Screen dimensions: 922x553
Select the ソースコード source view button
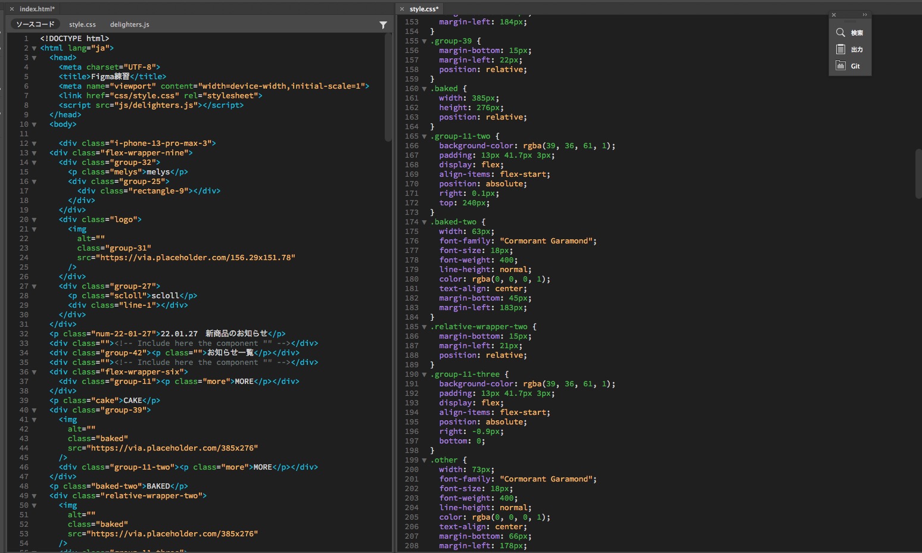point(35,24)
